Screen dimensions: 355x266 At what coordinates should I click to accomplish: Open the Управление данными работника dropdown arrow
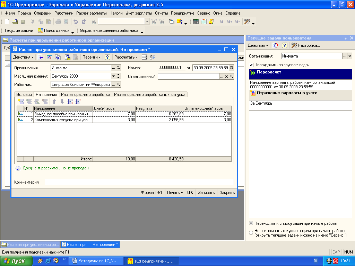(142, 32)
